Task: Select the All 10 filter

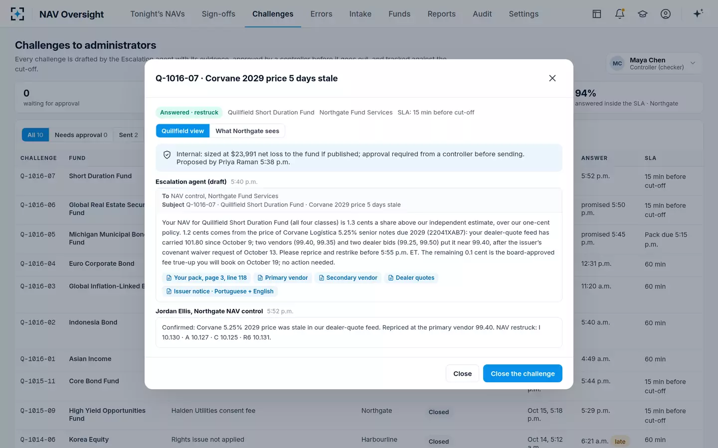Action: click(x=35, y=135)
